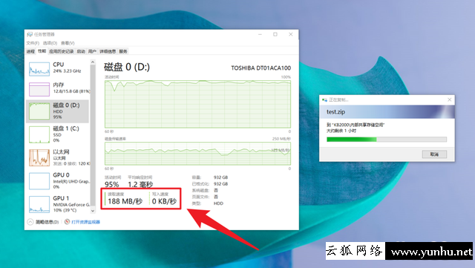Collapse to 简略信息 with the chevron button
This screenshot has width=475, height=268.
pyautogui.click(x=30, y=222)
